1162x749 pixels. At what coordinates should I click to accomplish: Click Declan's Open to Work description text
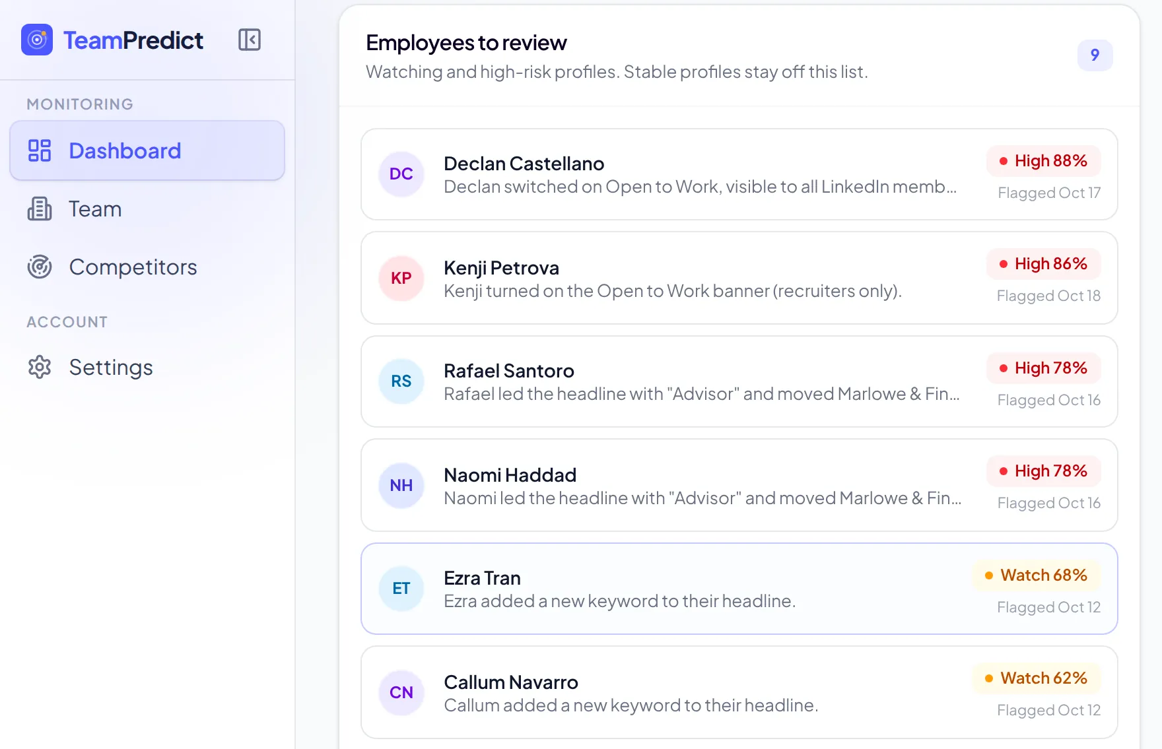point(701,187)
